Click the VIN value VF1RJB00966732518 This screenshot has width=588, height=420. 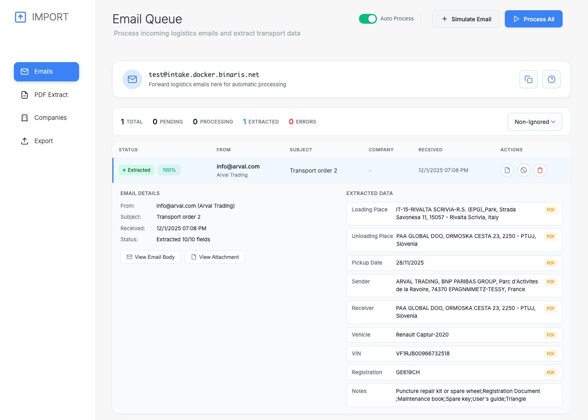(x=423, y=354)
